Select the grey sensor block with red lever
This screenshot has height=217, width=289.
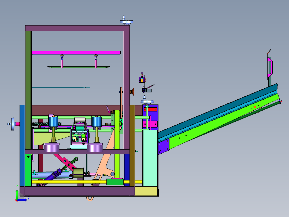[148, 91]
